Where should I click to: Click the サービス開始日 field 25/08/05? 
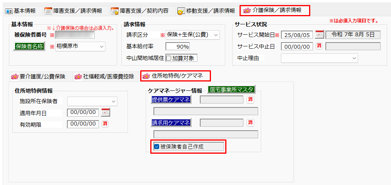click(x=297, y=35)
